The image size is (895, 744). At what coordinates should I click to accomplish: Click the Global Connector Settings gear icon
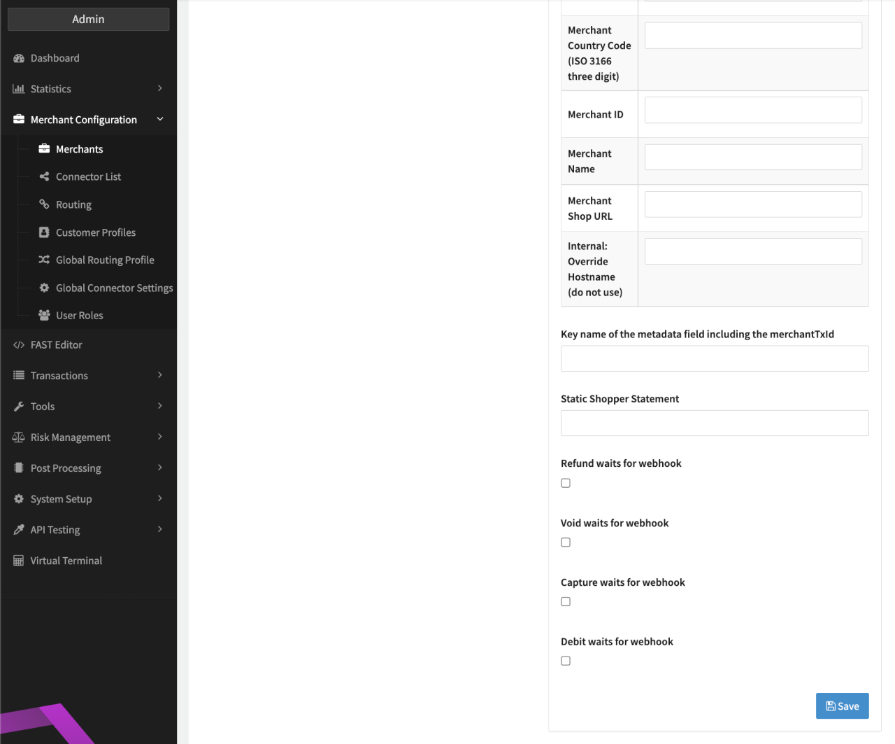click(44, 288)
